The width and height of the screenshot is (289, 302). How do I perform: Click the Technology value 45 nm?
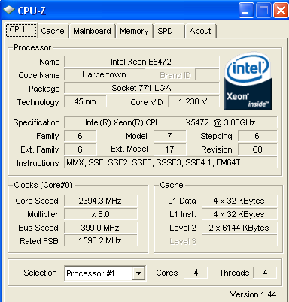pyautogui.click(x=85, y=101)
